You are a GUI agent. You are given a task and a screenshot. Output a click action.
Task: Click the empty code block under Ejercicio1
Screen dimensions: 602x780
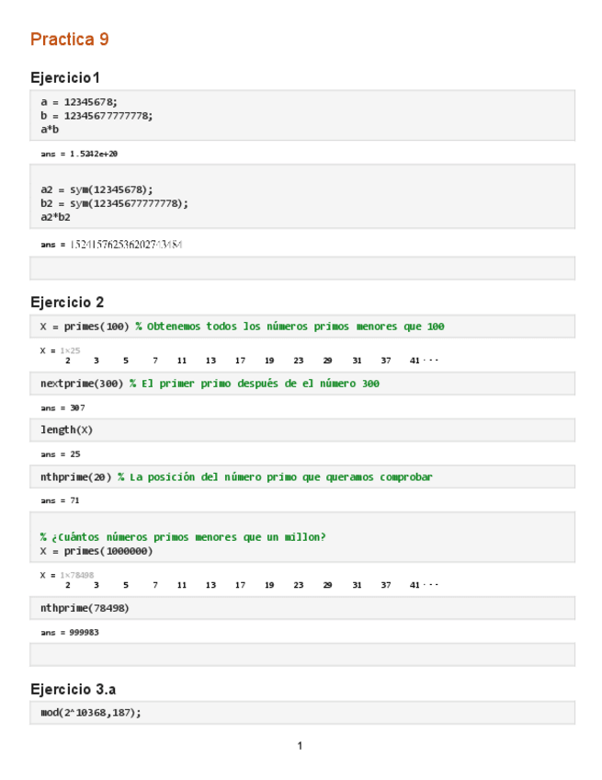[x=301, y=268]
